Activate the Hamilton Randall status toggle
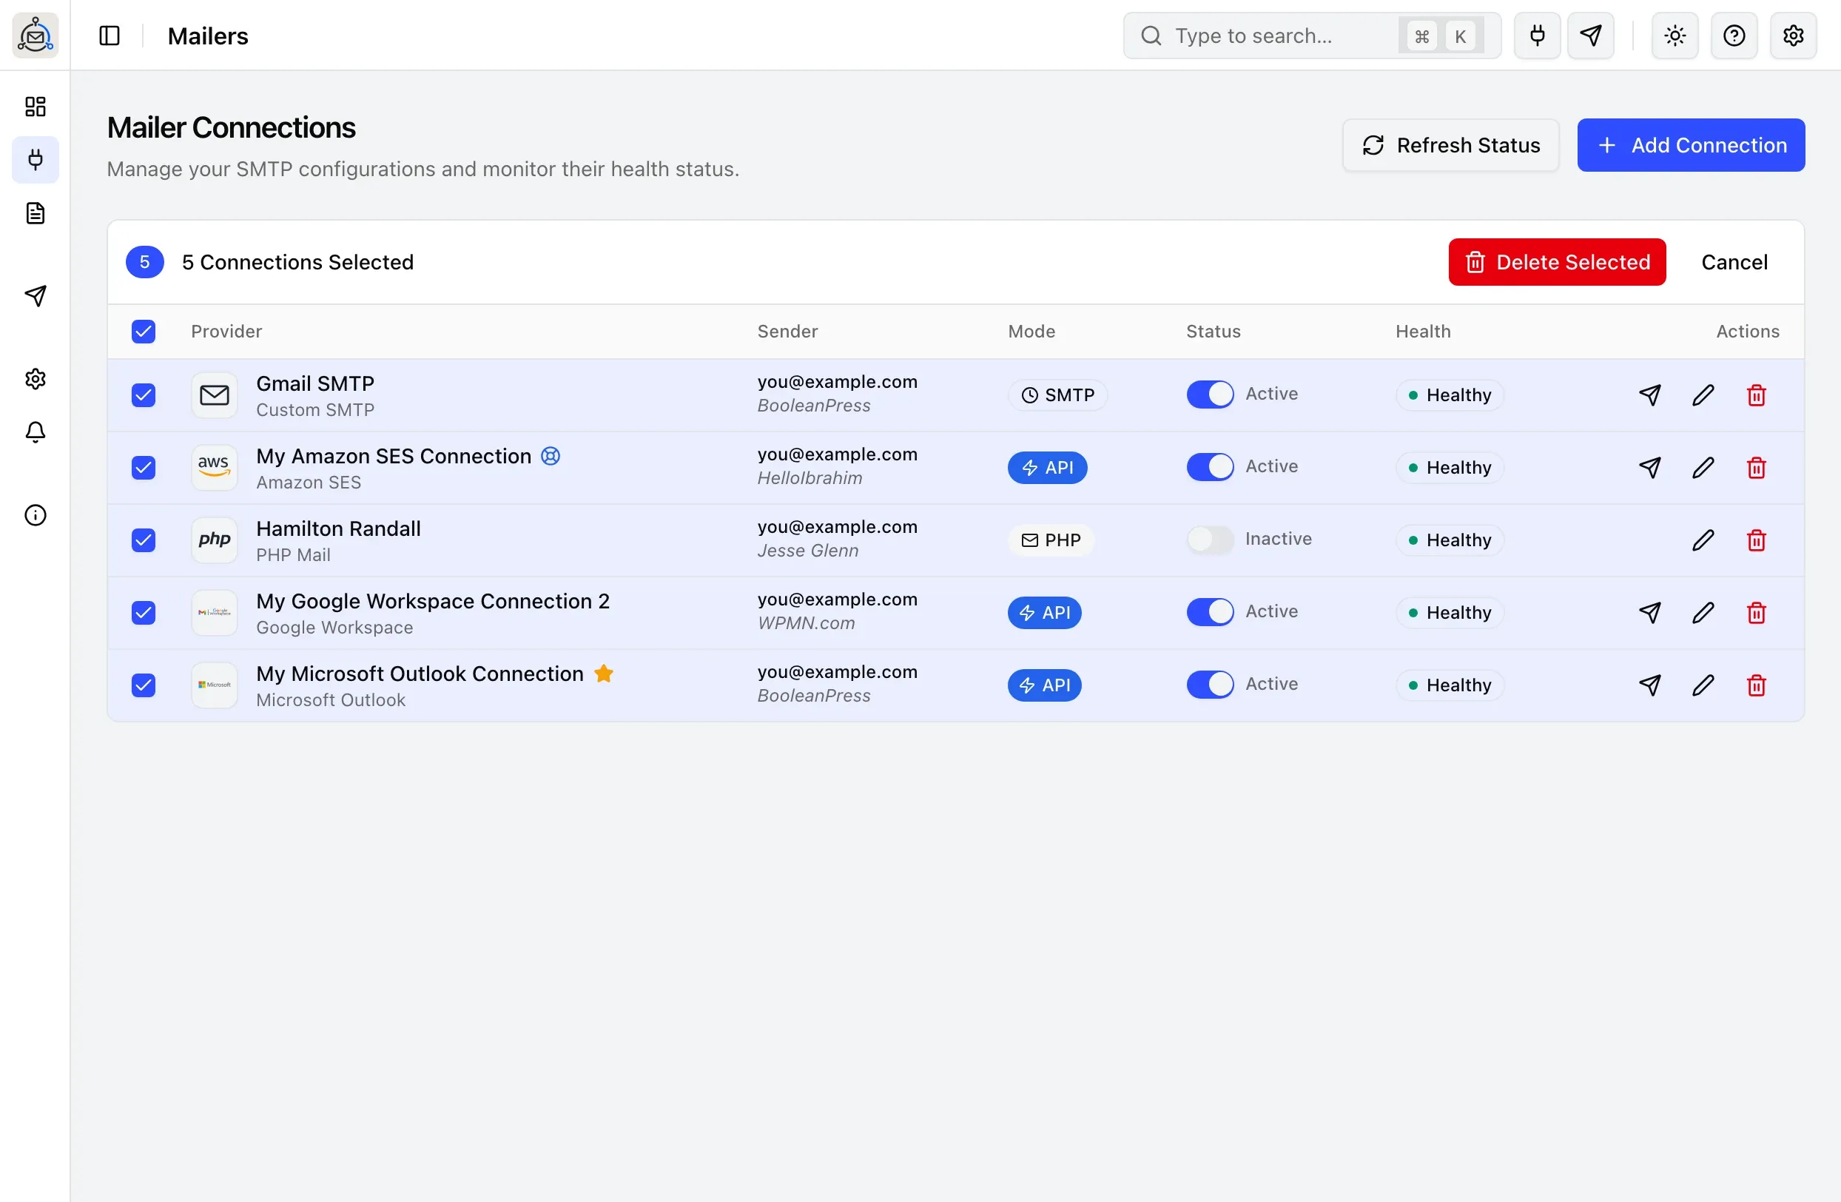The height and width of the screenshot is (1202, 1841). pos(1210,539)
